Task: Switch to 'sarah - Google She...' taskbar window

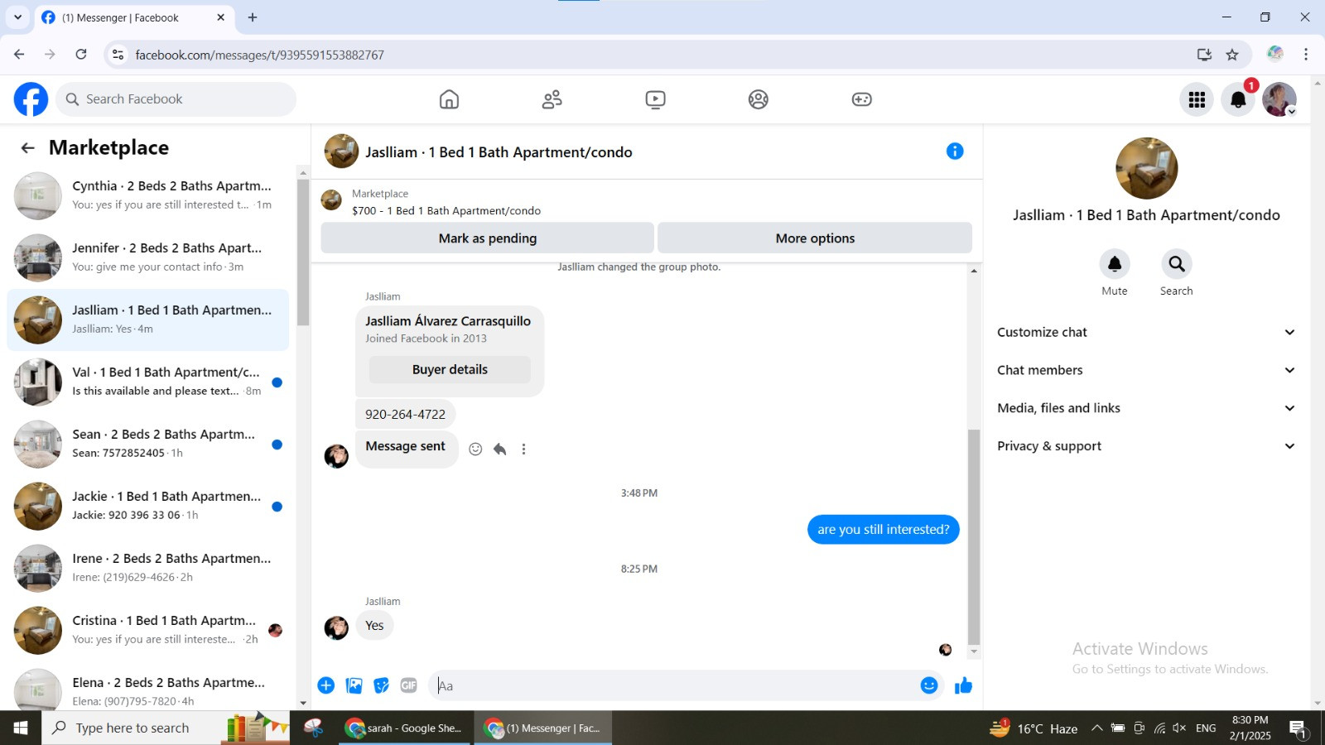Action: coord(405,728)
